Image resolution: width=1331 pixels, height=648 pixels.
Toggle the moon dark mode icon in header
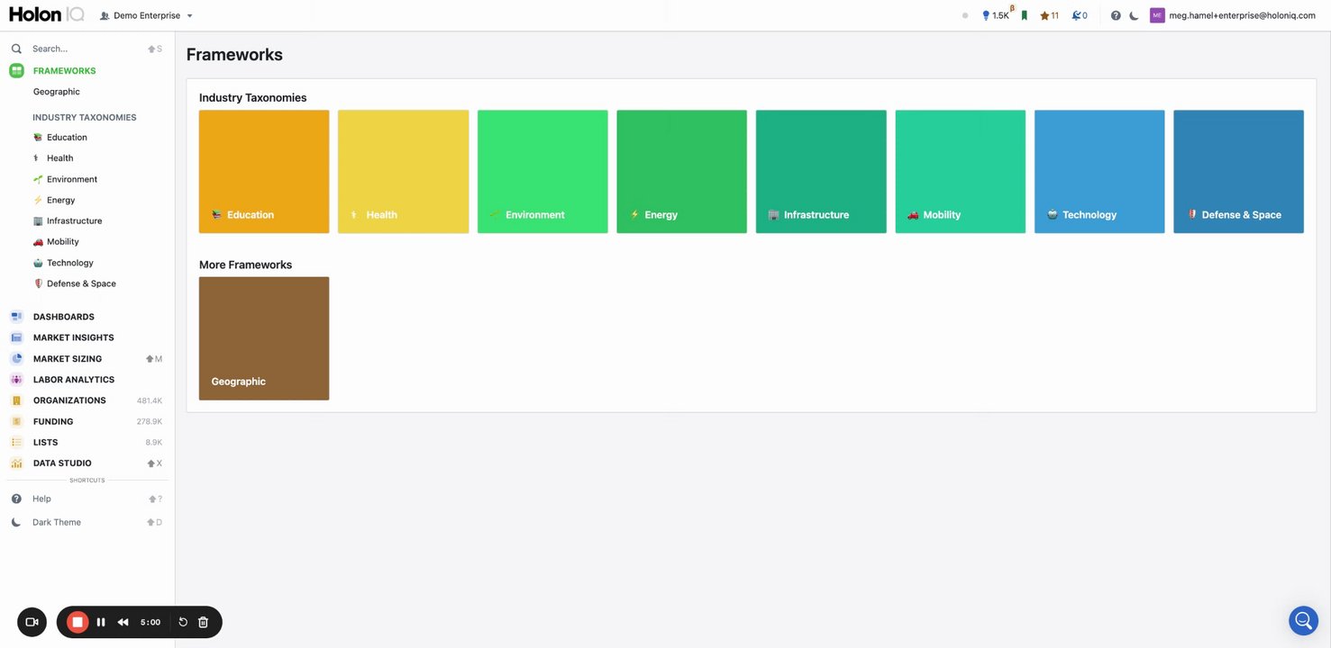click(1134, 15)
